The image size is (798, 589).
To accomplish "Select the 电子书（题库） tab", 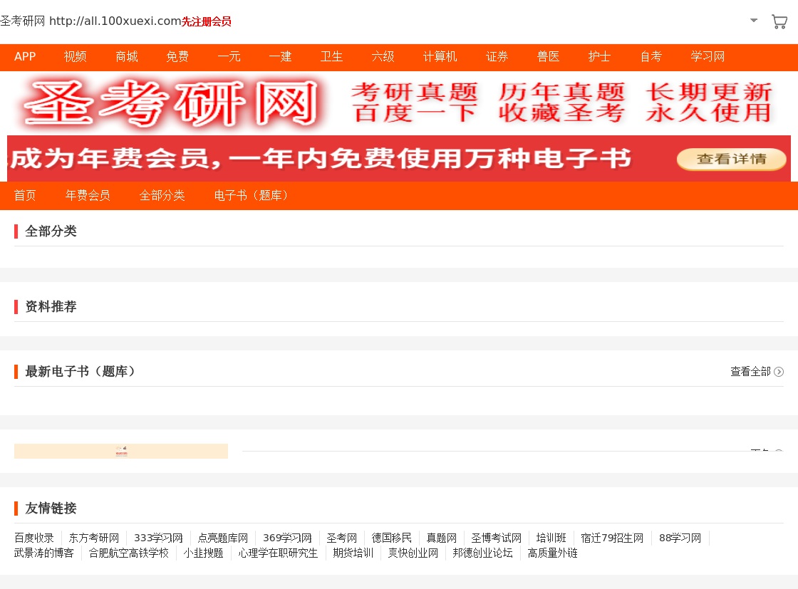I will pos(251,195).
